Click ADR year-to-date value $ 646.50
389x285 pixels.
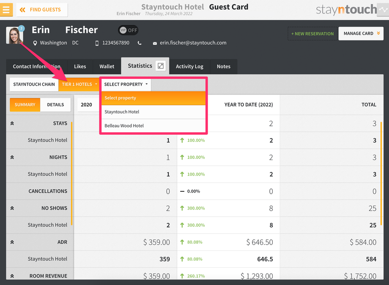tap(260, 242)
